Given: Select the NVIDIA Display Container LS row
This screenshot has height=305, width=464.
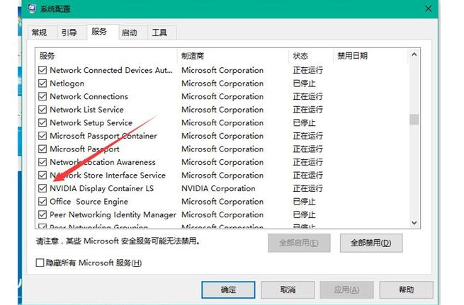Looking at the screenshot, I should 223,188.
